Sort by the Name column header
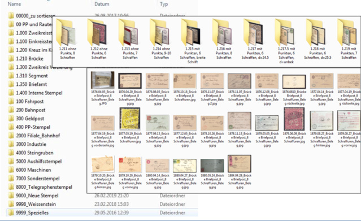Screen dimensions: 361x221 [14, 4]
